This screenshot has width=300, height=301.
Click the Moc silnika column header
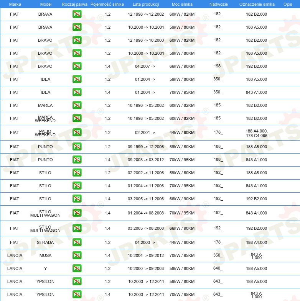pos(182,4)
